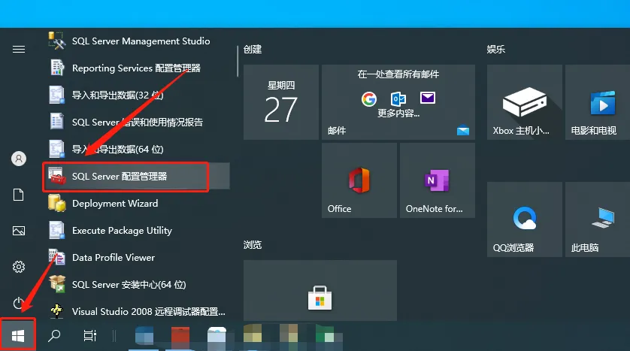Click the 娱乐 group header
The width and height of the screenshot is (630, 351).
point(495,50)
